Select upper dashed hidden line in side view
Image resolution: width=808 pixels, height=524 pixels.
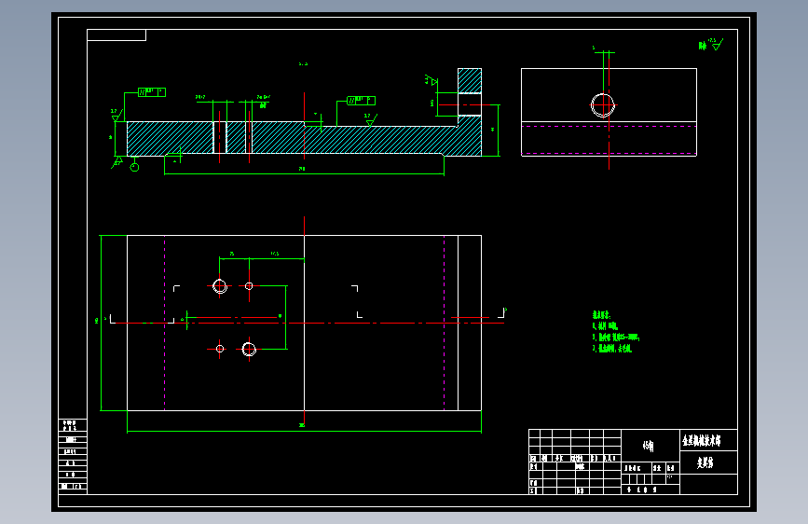pos(609,126)
